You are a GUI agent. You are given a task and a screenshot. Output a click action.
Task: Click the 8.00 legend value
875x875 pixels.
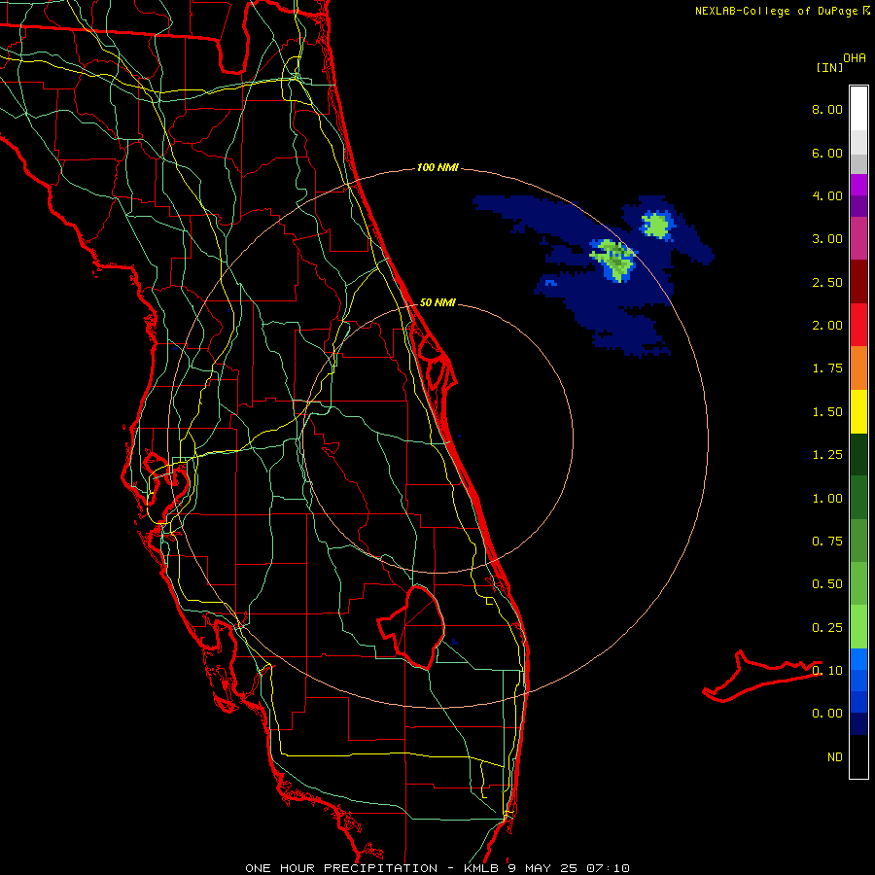pos(827,109)
